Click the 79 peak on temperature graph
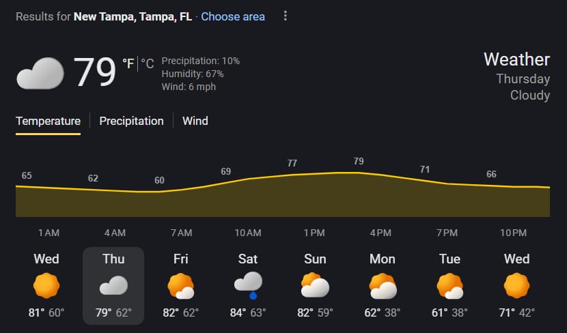567x333 pixels. pyautogui.click(x=359, y=162)
